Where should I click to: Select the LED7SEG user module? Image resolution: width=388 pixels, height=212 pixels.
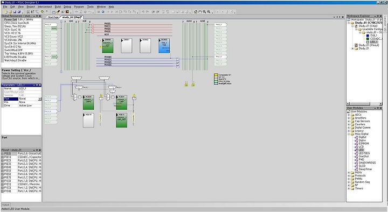tap(364, 153)
